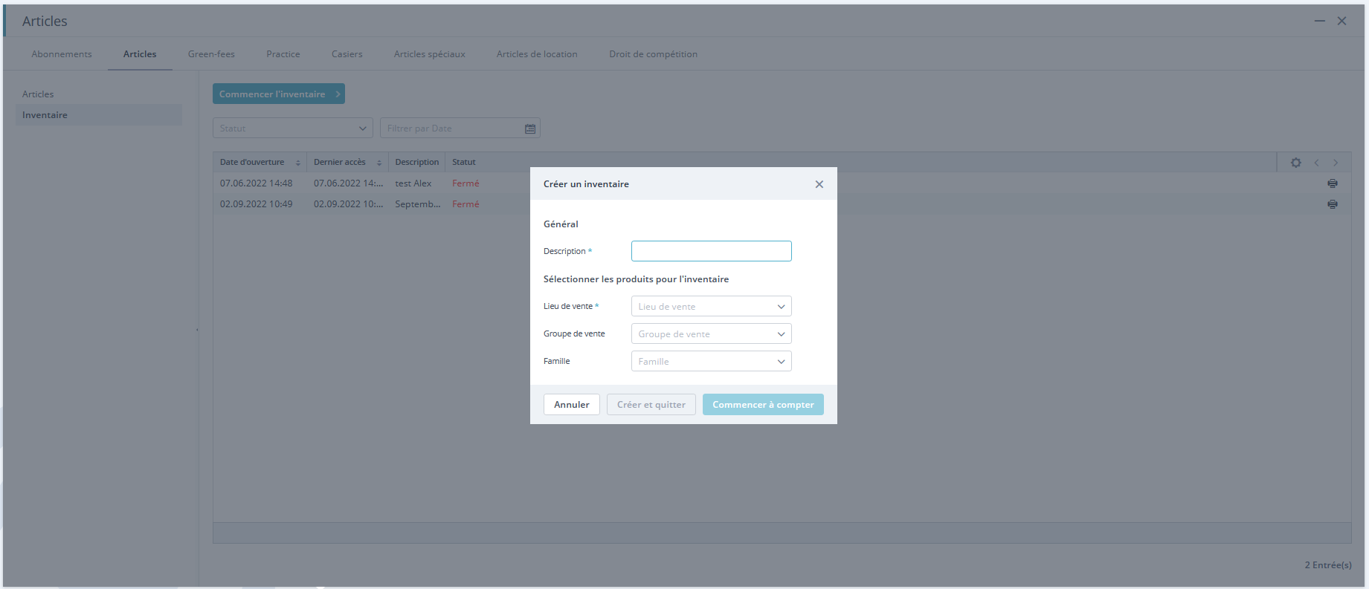Open the Groupe de vente dropdown

coord(711,333)
